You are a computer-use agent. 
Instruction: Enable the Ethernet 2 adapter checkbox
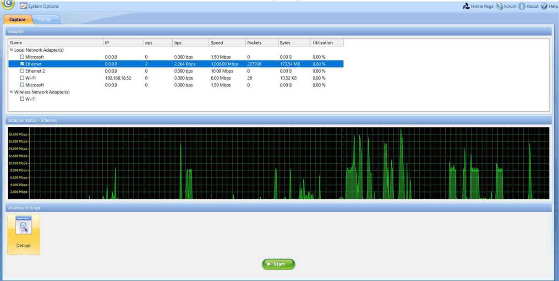click(22, 71)
